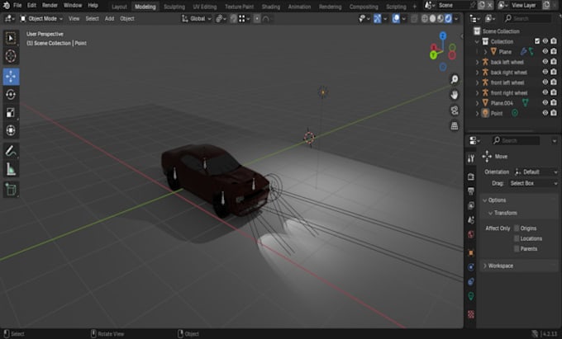Select the Move tool
The image size is (562, 339).
(11, 77)
